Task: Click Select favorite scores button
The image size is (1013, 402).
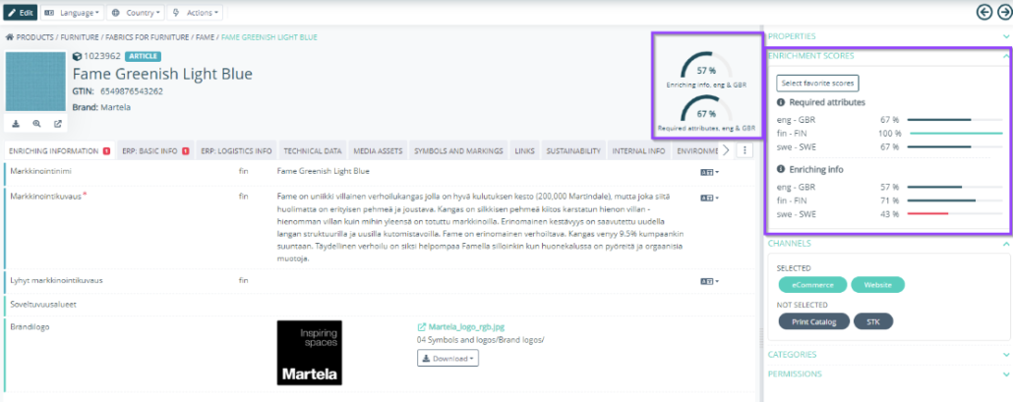Action: coord(817,84)
